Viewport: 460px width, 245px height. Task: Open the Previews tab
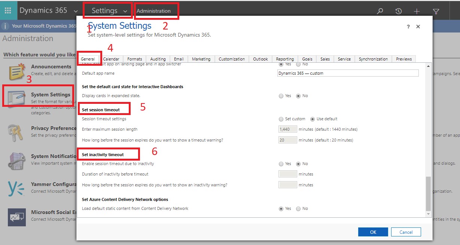(404, 59)
